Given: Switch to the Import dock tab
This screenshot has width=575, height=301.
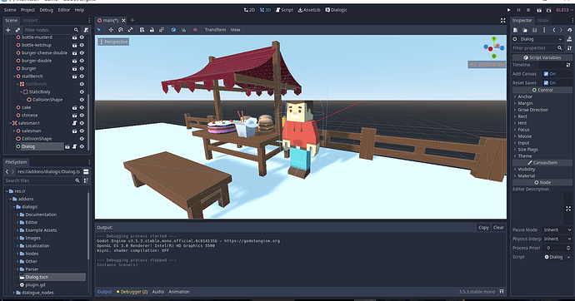Looking at the screenshot, I should point(30,21).
